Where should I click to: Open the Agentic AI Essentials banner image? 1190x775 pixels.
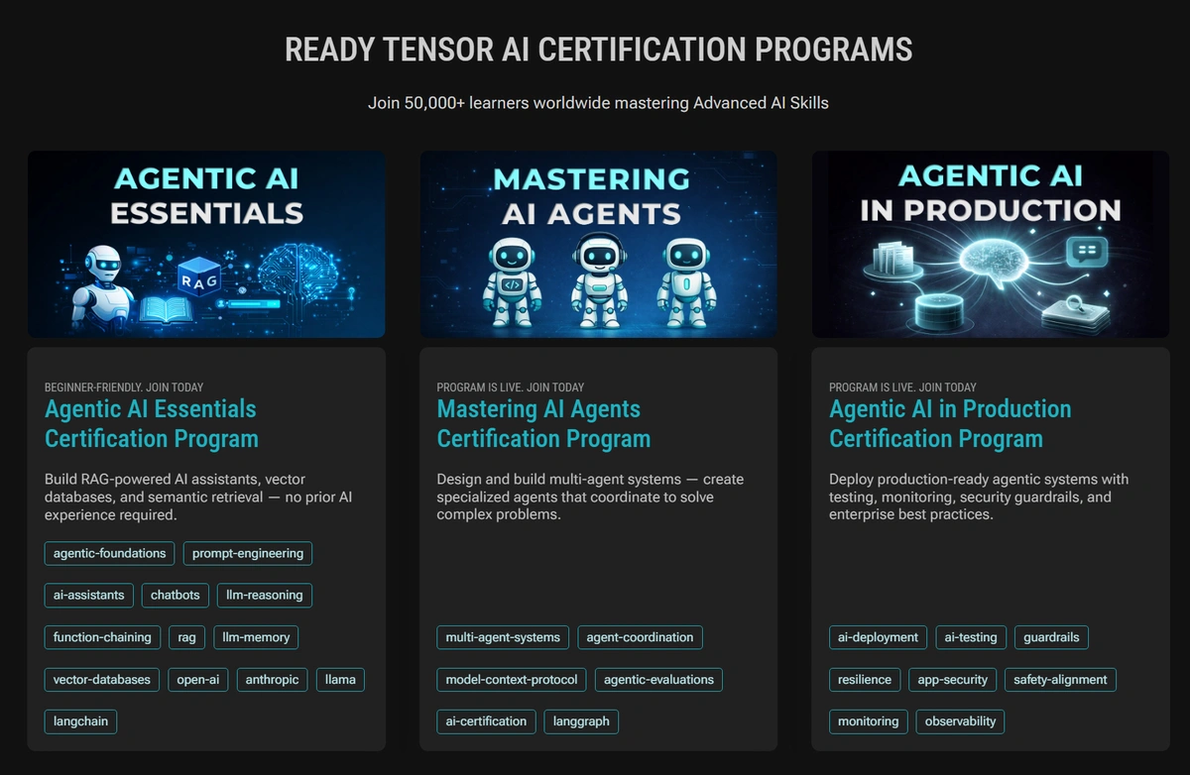point(206,244)
